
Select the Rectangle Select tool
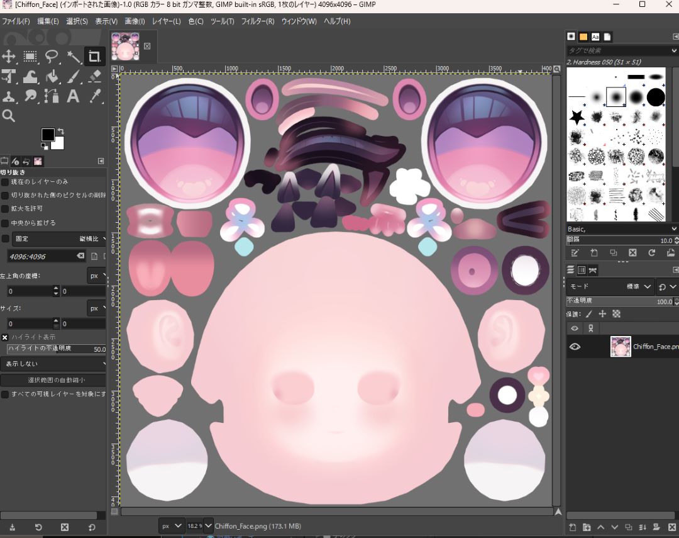pyautogui.click(x=30, y=57)
